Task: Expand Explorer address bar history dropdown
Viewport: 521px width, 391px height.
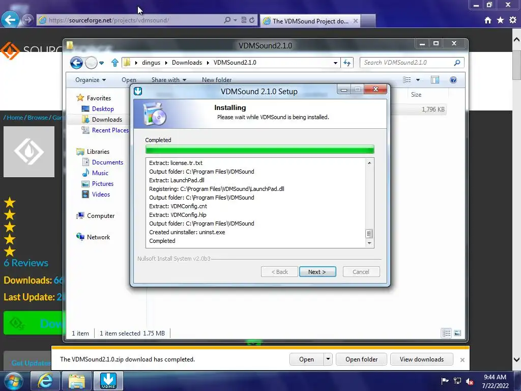Action: tap(335, 63)
